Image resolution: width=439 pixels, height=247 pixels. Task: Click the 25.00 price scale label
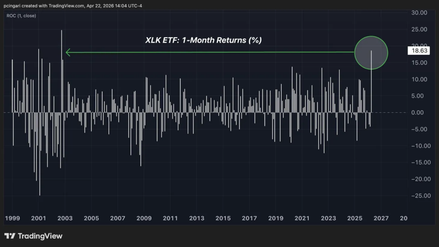click(x=419, y=30)
